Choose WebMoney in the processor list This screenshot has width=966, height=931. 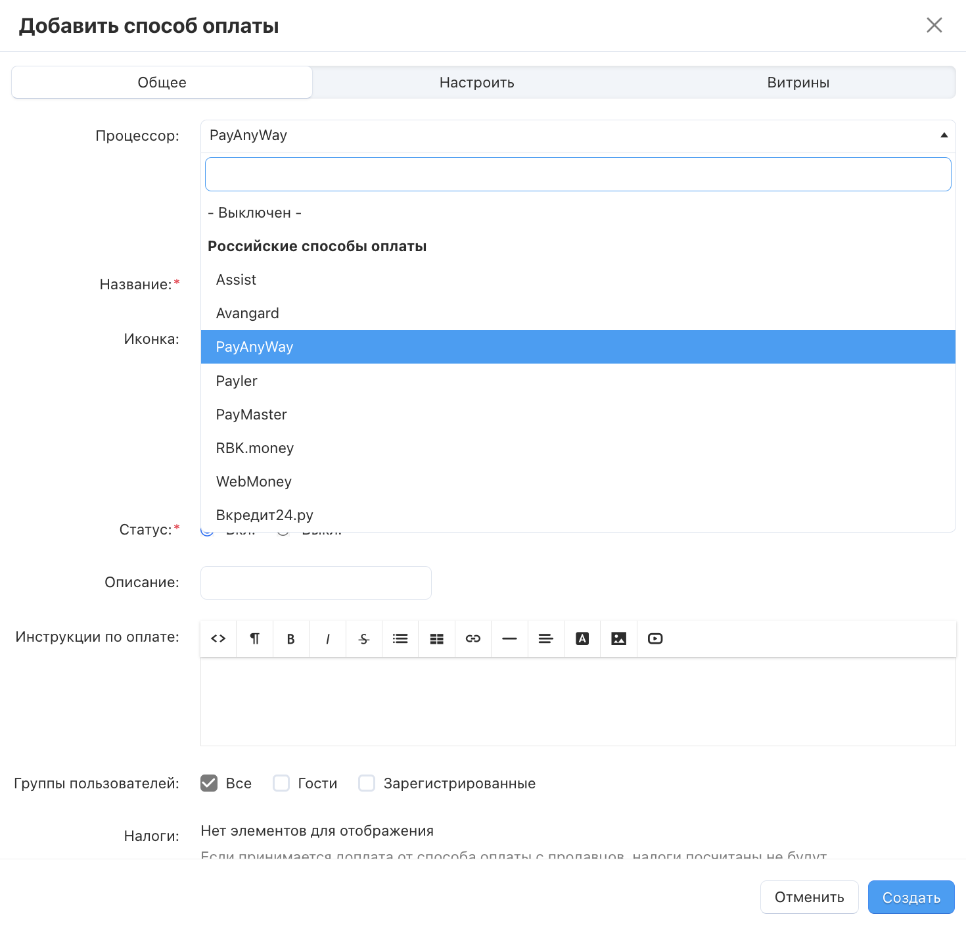click(x=254, y=481)
